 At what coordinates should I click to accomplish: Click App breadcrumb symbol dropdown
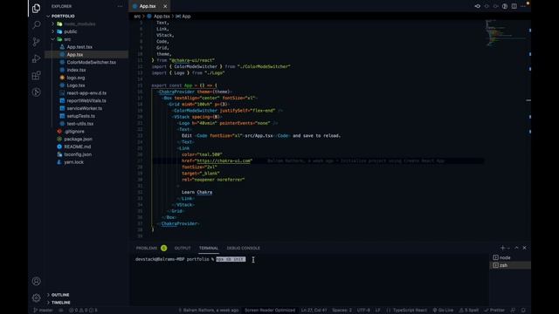coord(183,17)
